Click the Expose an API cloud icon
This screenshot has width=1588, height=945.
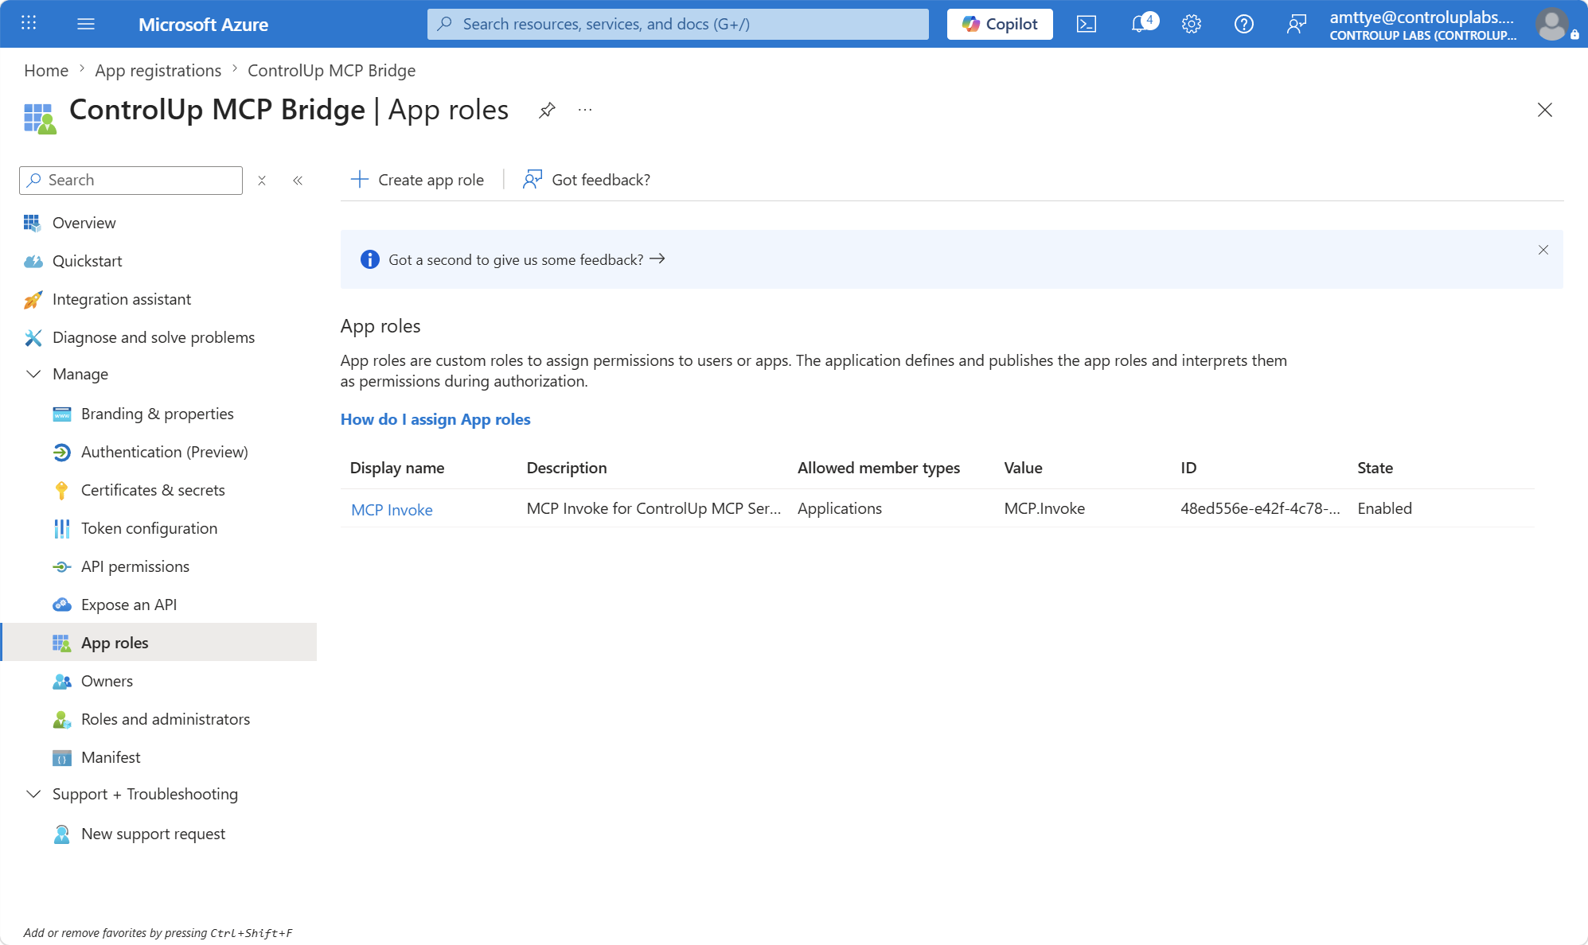coord(61,605)
